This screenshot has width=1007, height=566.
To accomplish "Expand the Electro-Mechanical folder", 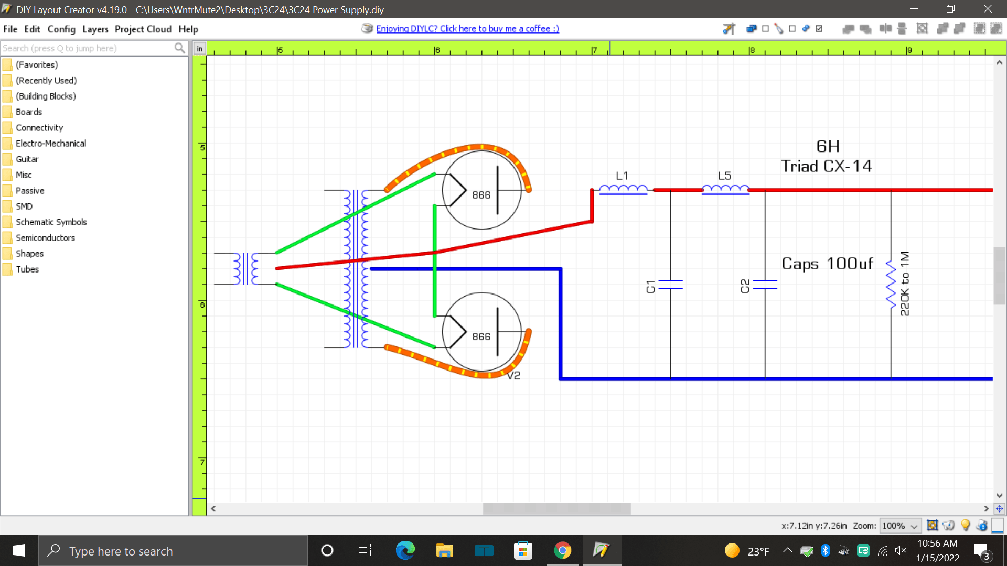I will coord(51,143).
